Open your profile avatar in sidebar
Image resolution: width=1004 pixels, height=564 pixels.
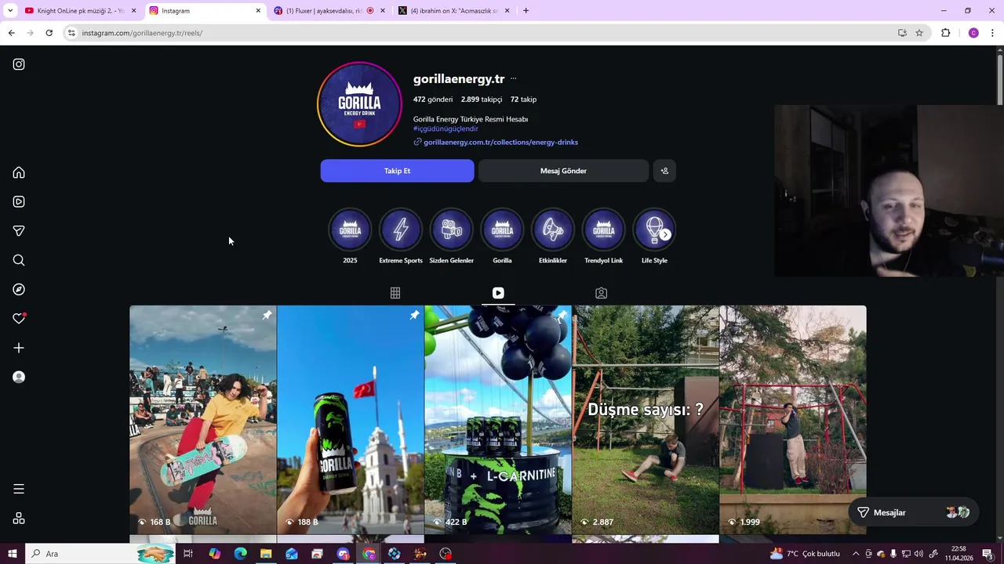19,377
